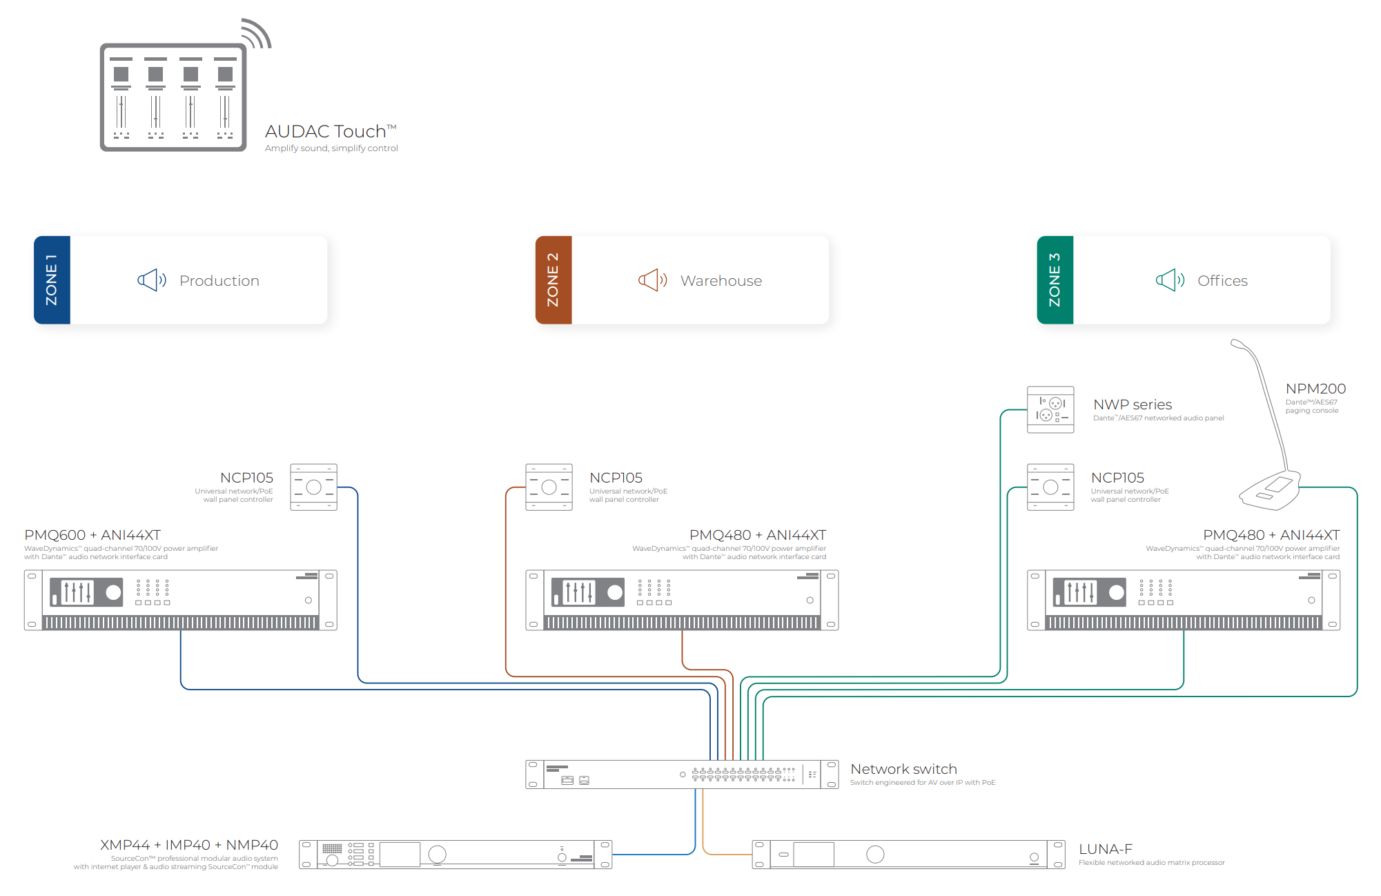
Task: Click the display panel on PMQ600 amplifier
Action: [x=86, y=592]
